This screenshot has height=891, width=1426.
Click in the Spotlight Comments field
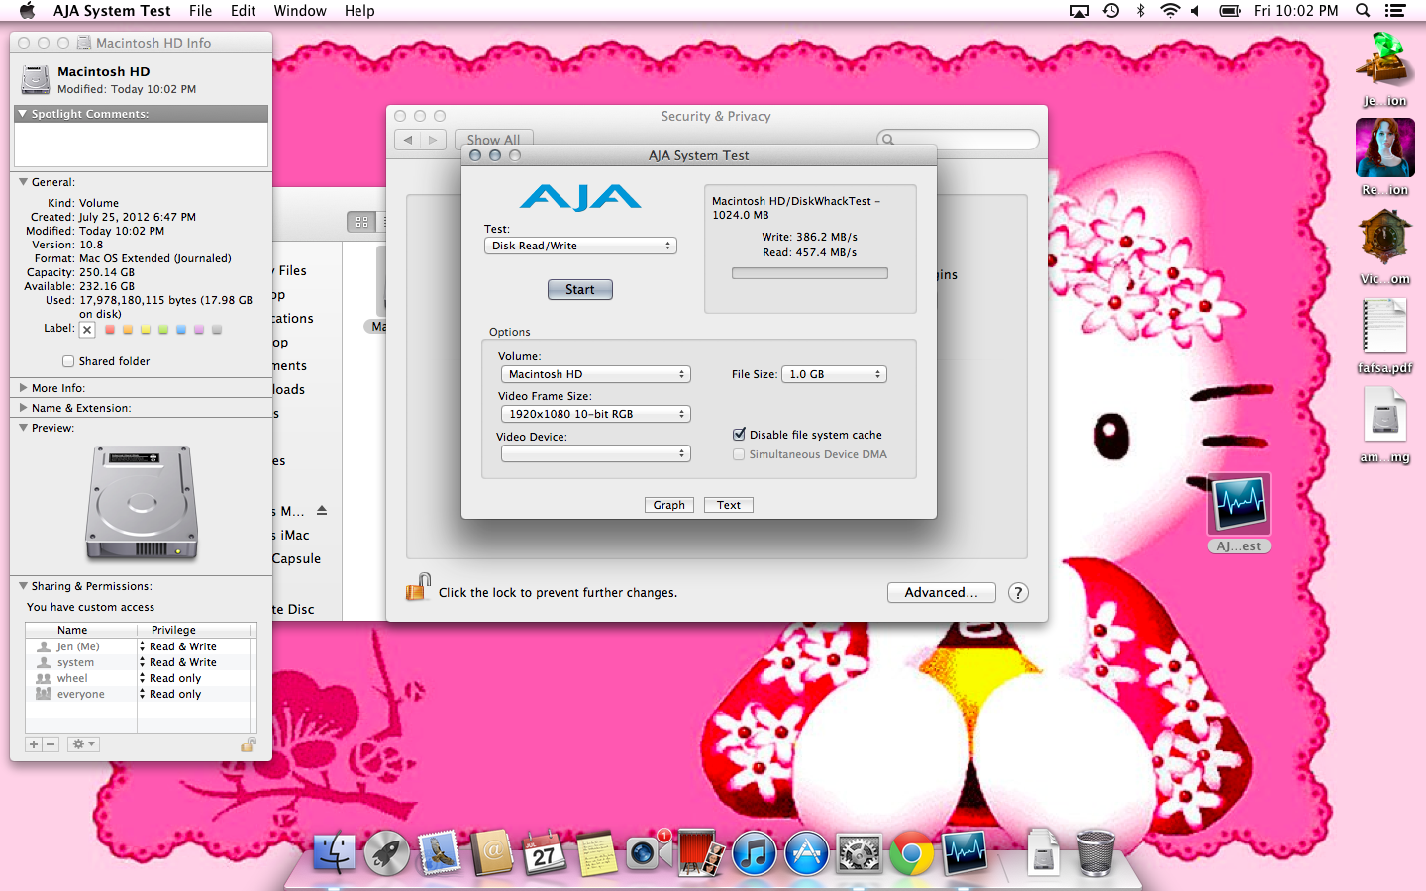[141, 145]
